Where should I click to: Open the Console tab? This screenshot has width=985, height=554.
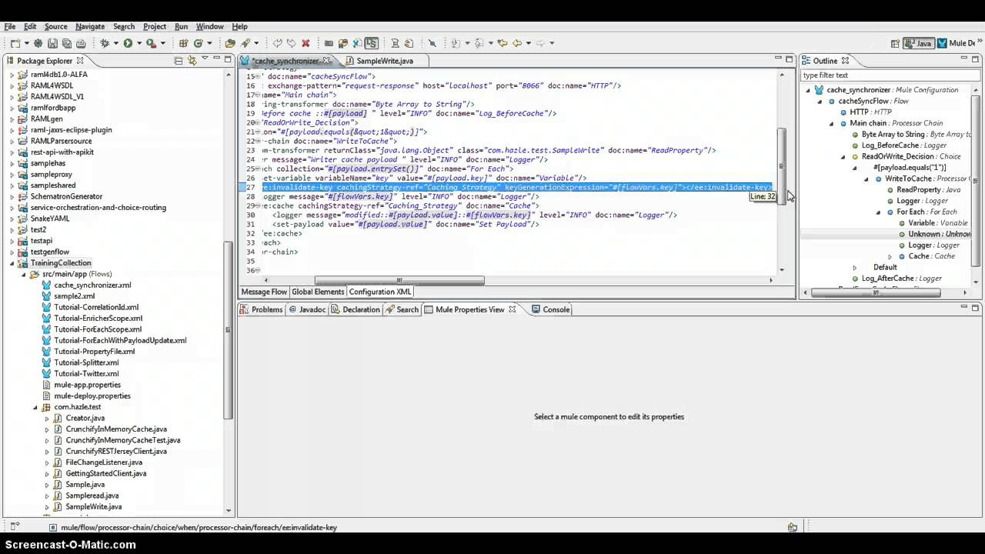pos(550,309)
